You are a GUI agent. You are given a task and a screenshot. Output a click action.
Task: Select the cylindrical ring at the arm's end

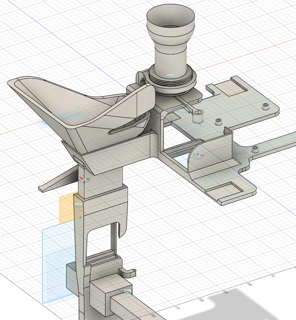click(x=198, y=116)
